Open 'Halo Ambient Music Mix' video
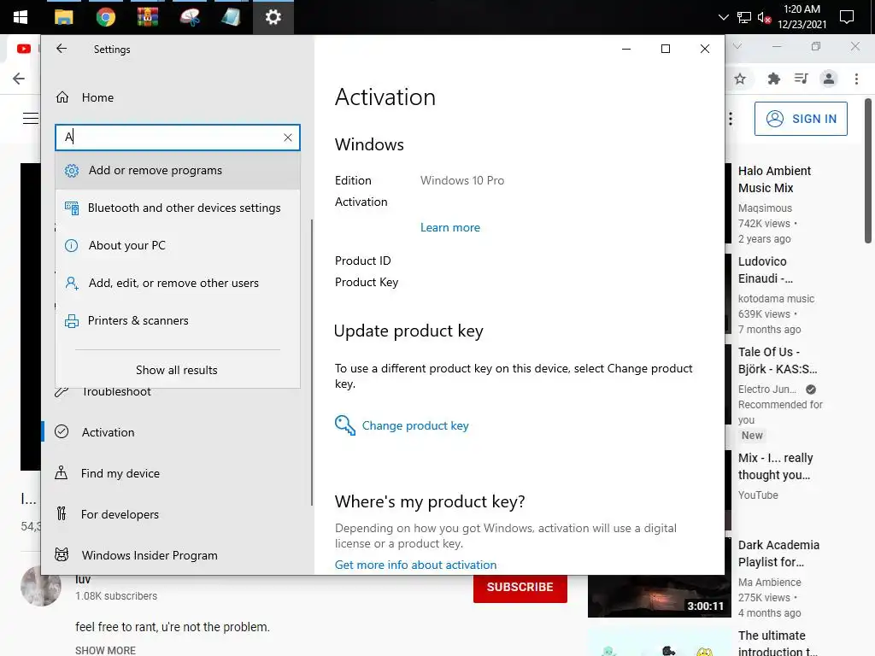Viewport: 875px width, 656px height. point(774,179)
